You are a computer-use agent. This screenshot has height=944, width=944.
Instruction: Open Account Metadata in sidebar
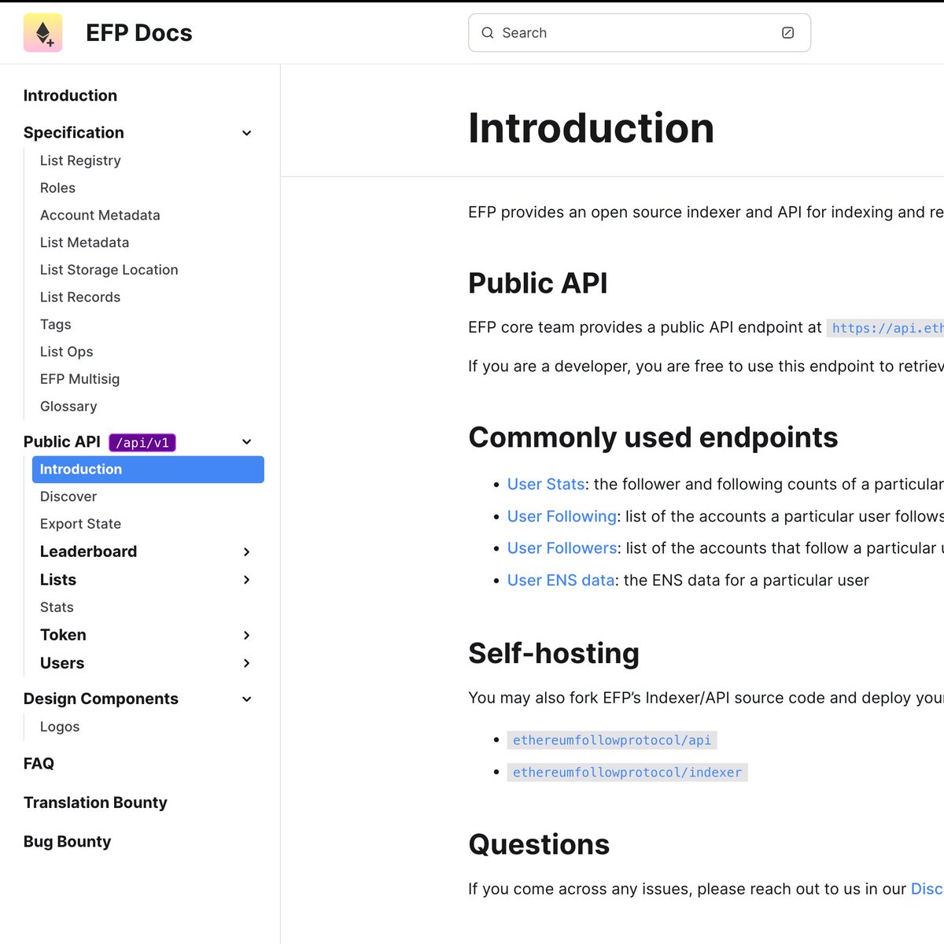click(x=100, y=216)
